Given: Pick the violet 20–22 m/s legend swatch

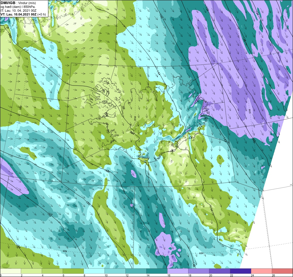Looking at the screenshot, I should pos(220,271).
